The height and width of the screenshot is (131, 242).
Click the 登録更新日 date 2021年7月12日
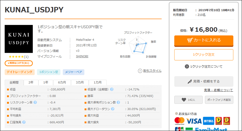(x=86, y=45)
